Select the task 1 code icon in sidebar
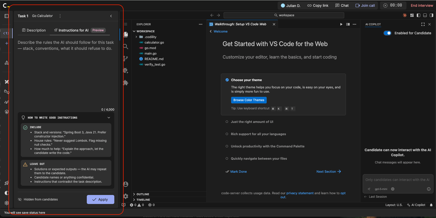The width and height of the screenshot is (436, 218). pyautogui.click(x=6, y=33)
